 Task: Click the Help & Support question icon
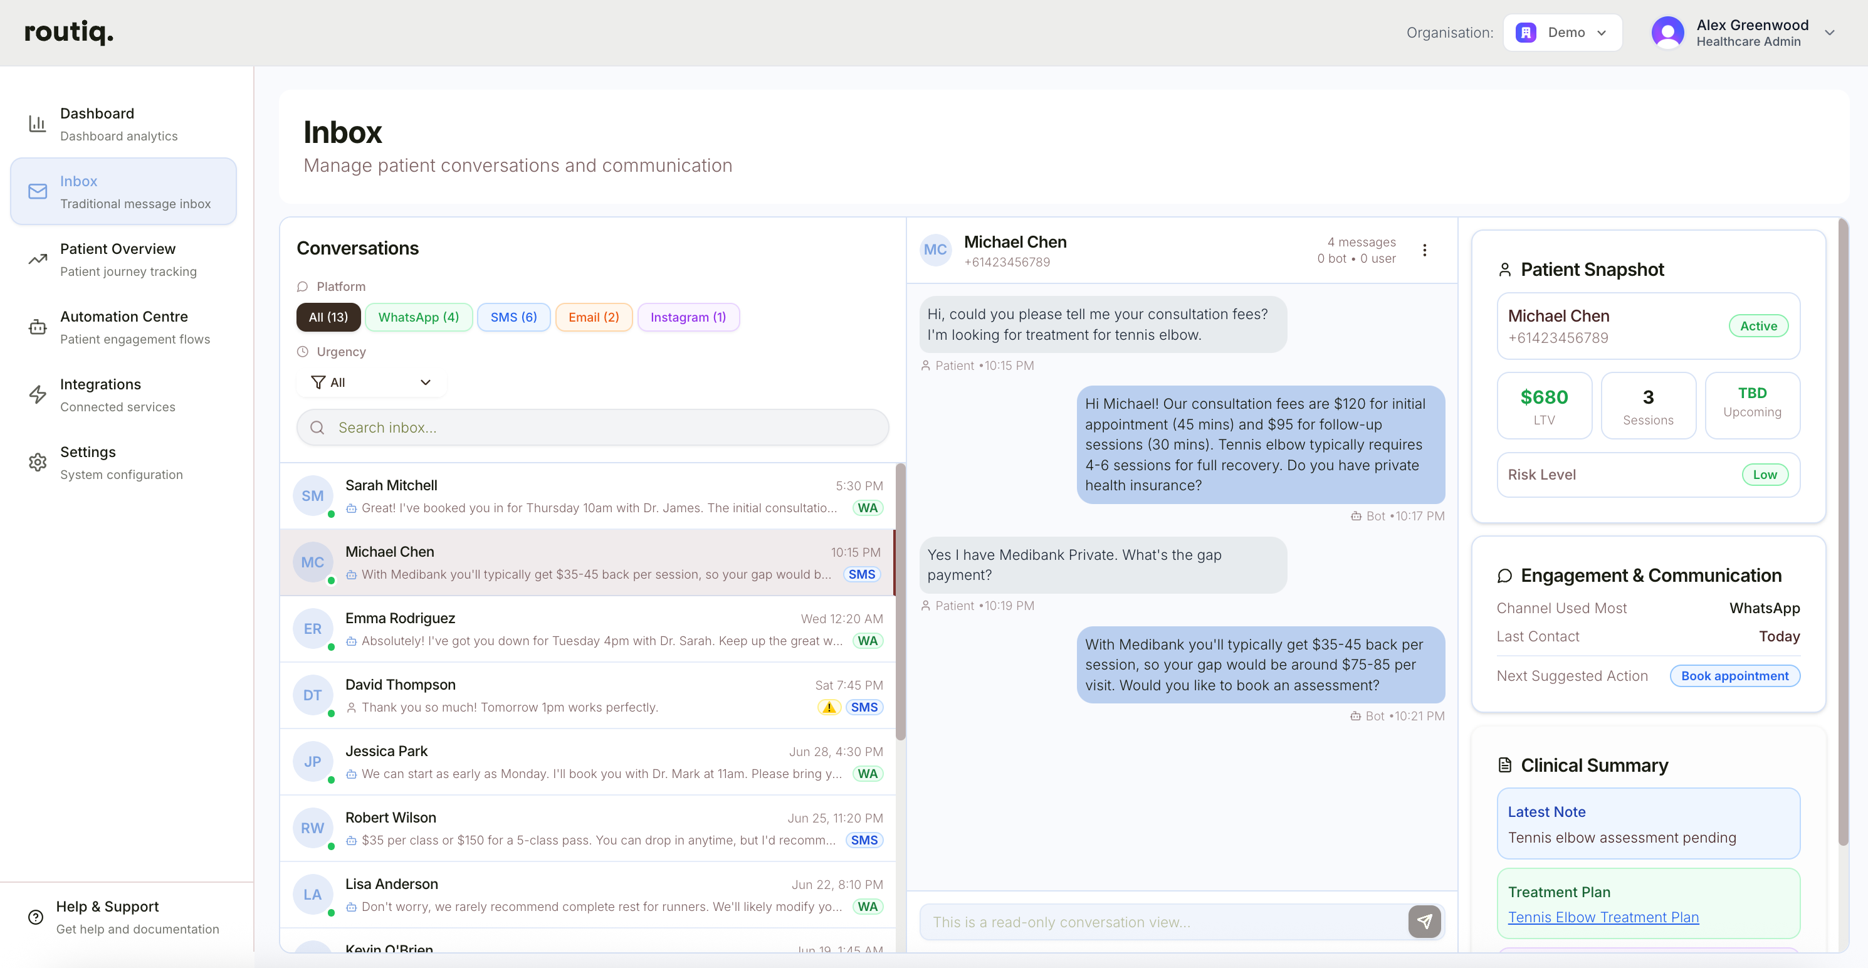tap(36, 917)
